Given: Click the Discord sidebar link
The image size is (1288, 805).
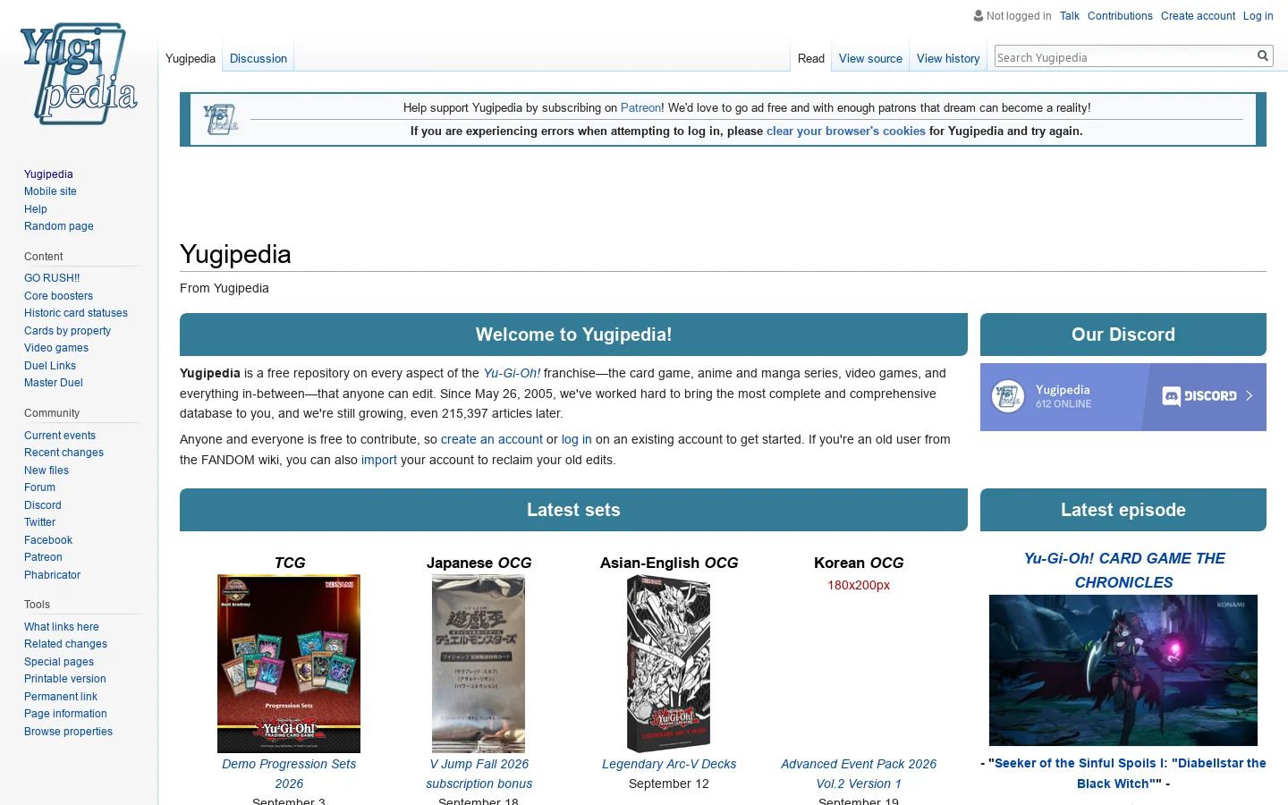Looking at the screenshot, I should click(x=43, y=505).
